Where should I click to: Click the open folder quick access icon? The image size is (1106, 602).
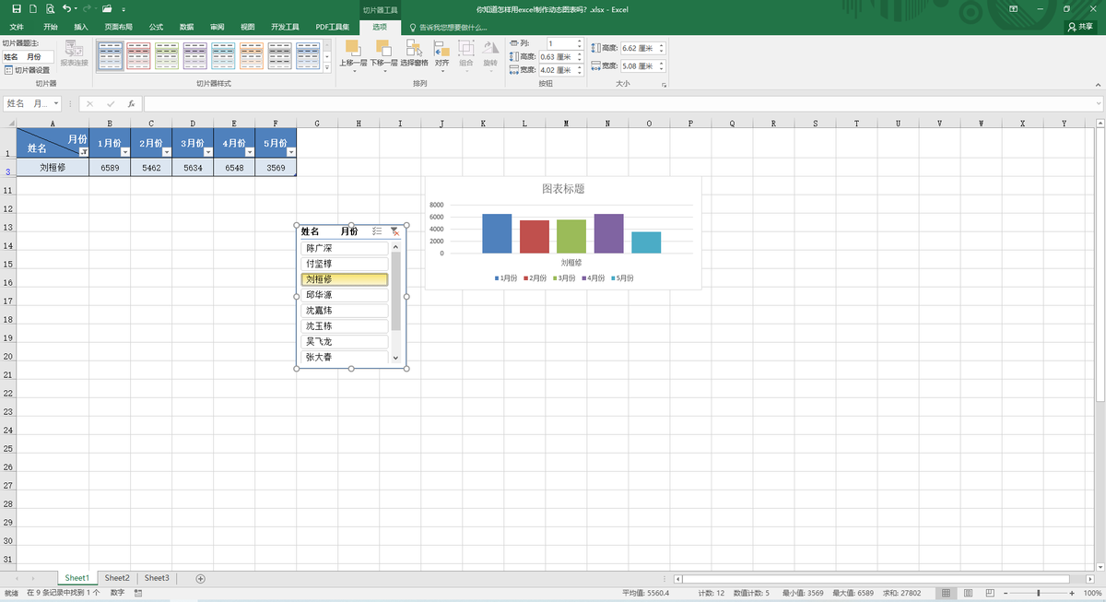pos(108,8)
